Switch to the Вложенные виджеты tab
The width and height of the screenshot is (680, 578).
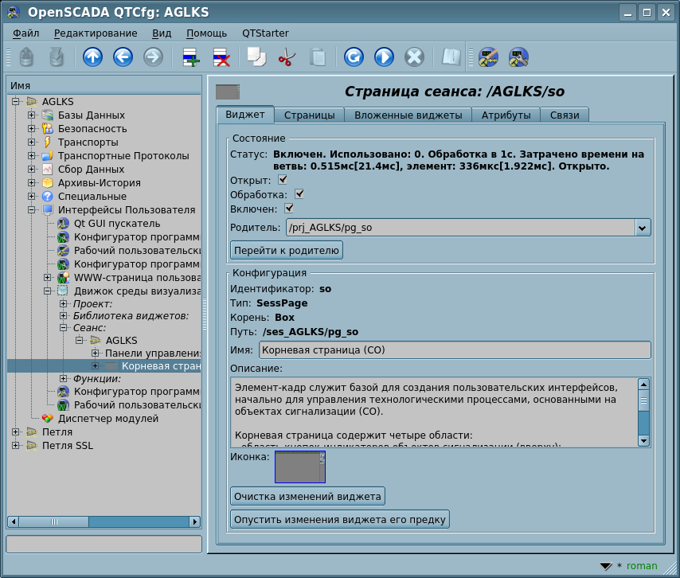(x=408, y=115)
